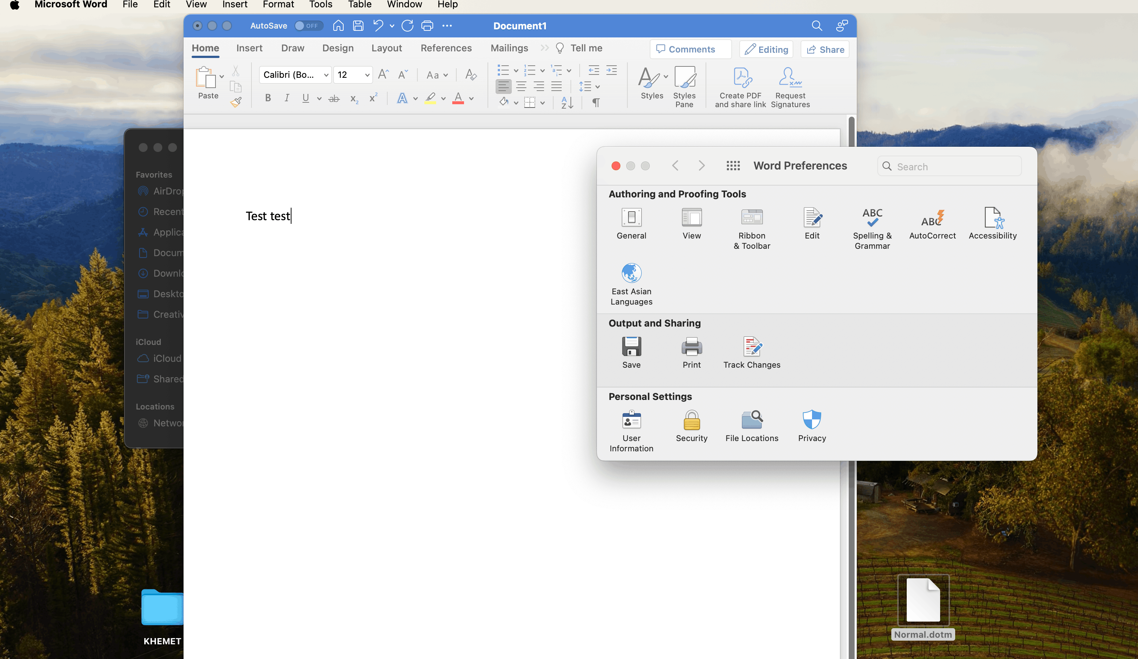Click the Format Painter brush icon
The width and height of the screenshot is (1138, 659).
click(x=236, y=102)
